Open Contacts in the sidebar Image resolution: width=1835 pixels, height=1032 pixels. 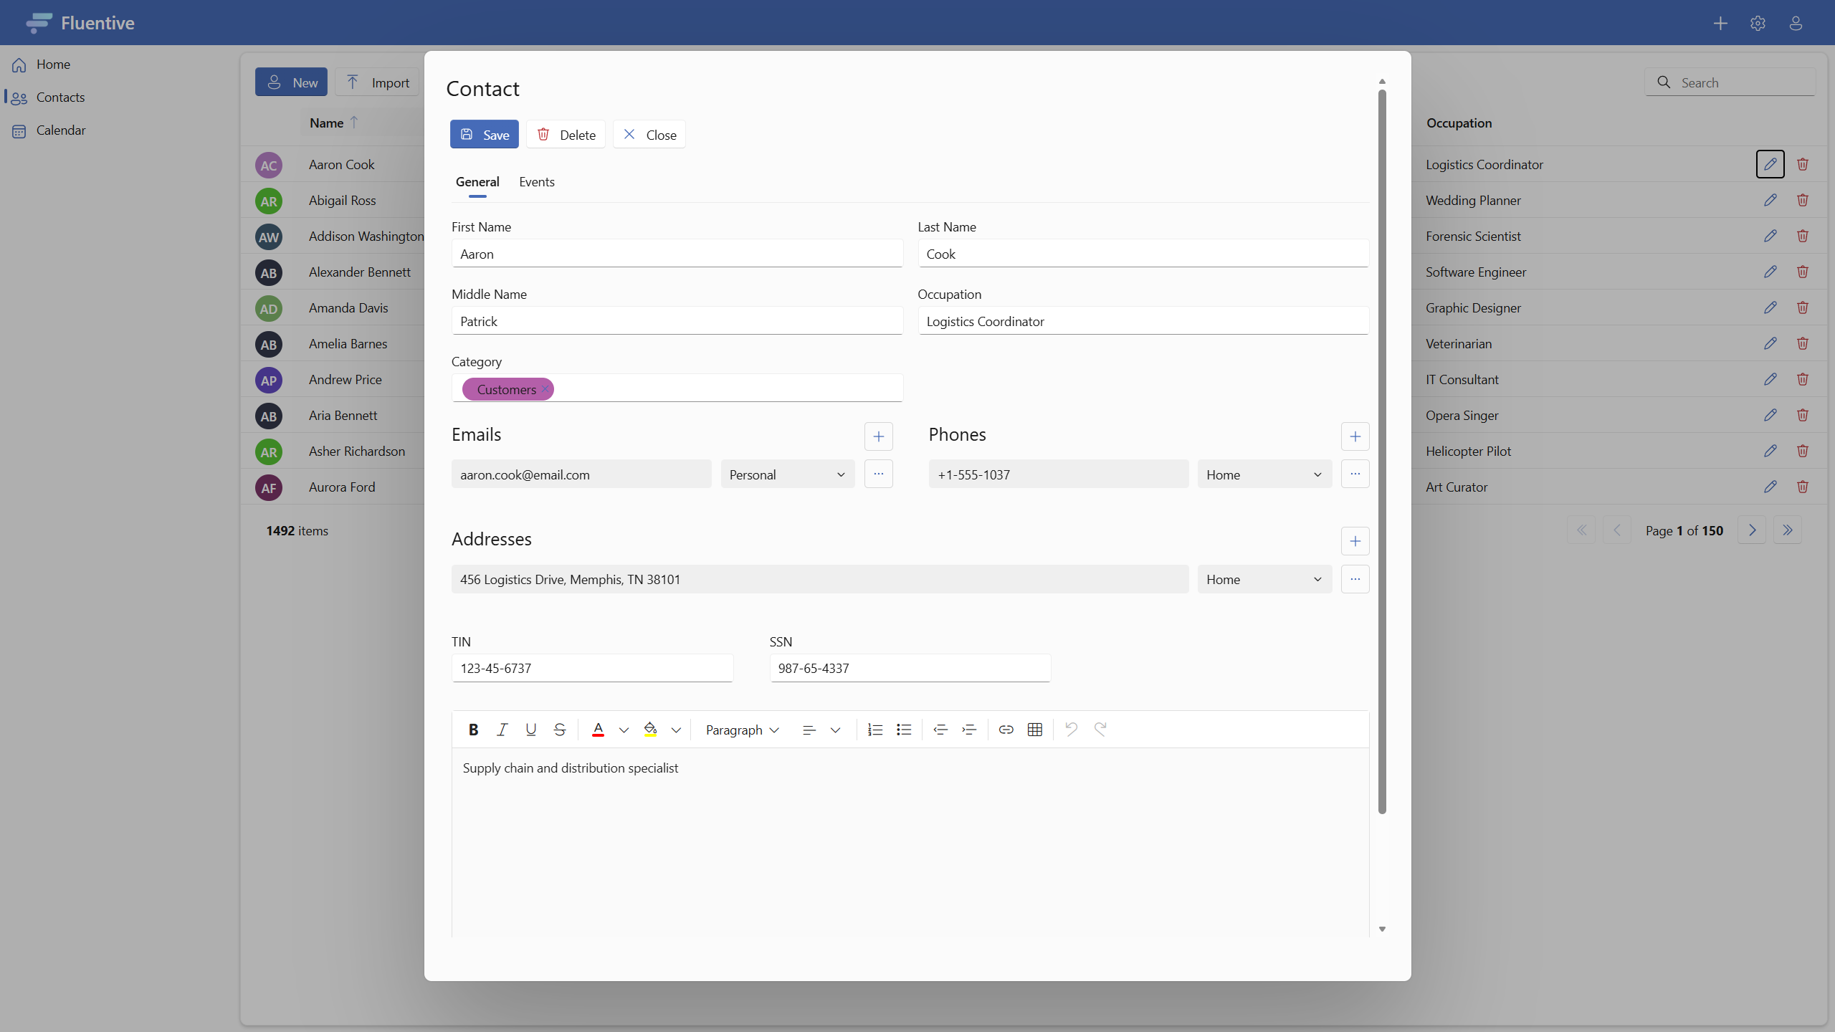(x=60, y=97)
